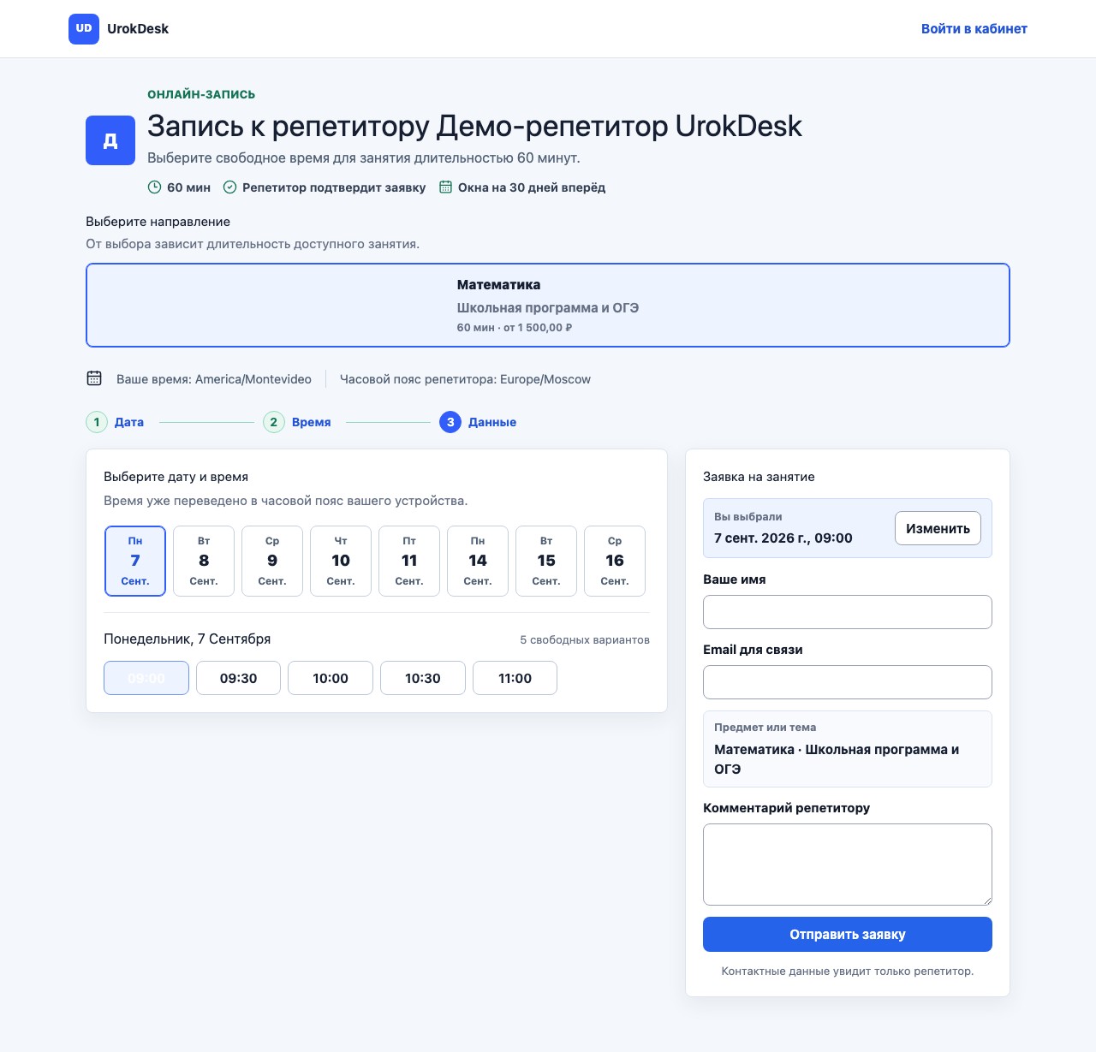Select date Пт 11 Сент.
Viewport: 1096px width, 1052px height.
pos(409,561)
